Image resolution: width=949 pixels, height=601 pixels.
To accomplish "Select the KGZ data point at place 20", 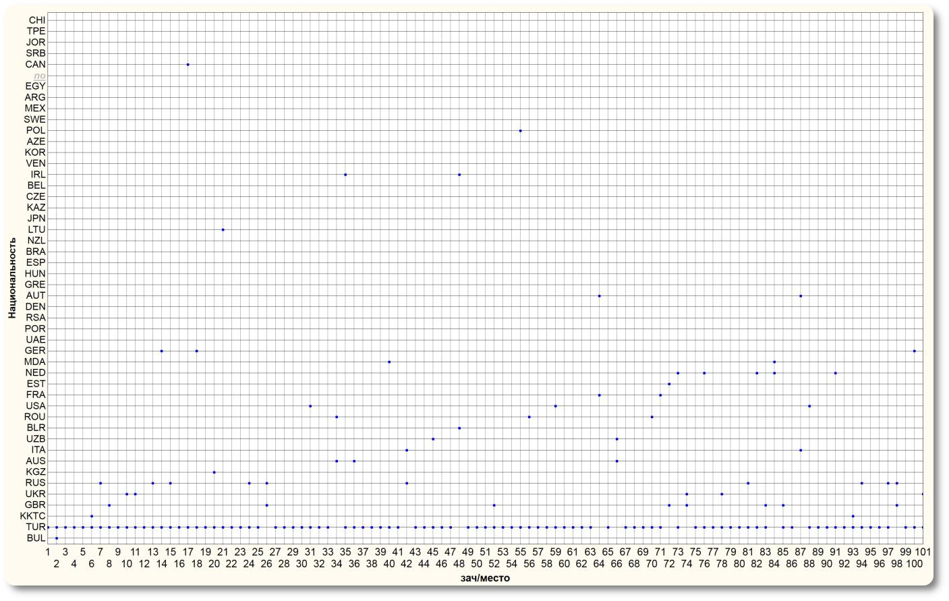I will (x=214, y=471).
